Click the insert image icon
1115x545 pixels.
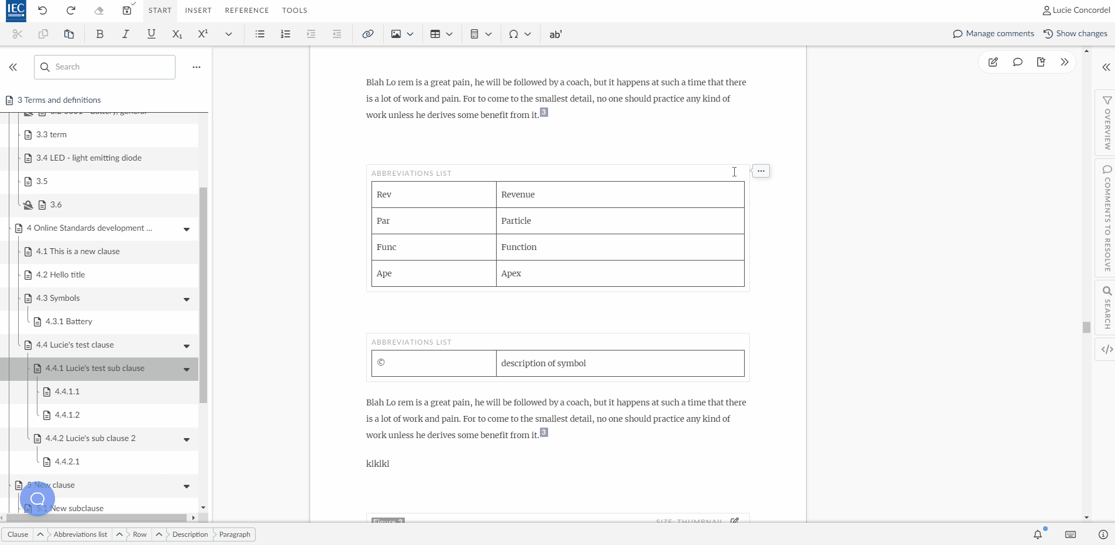396,34
